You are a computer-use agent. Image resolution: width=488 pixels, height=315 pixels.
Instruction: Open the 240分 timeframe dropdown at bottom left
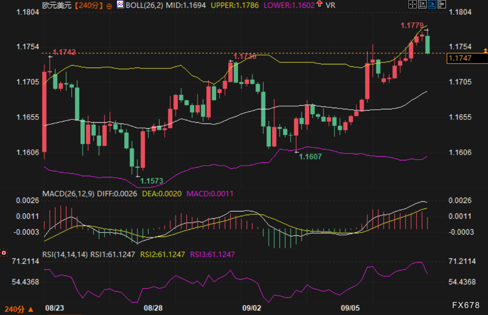click(x=19, y=309)
